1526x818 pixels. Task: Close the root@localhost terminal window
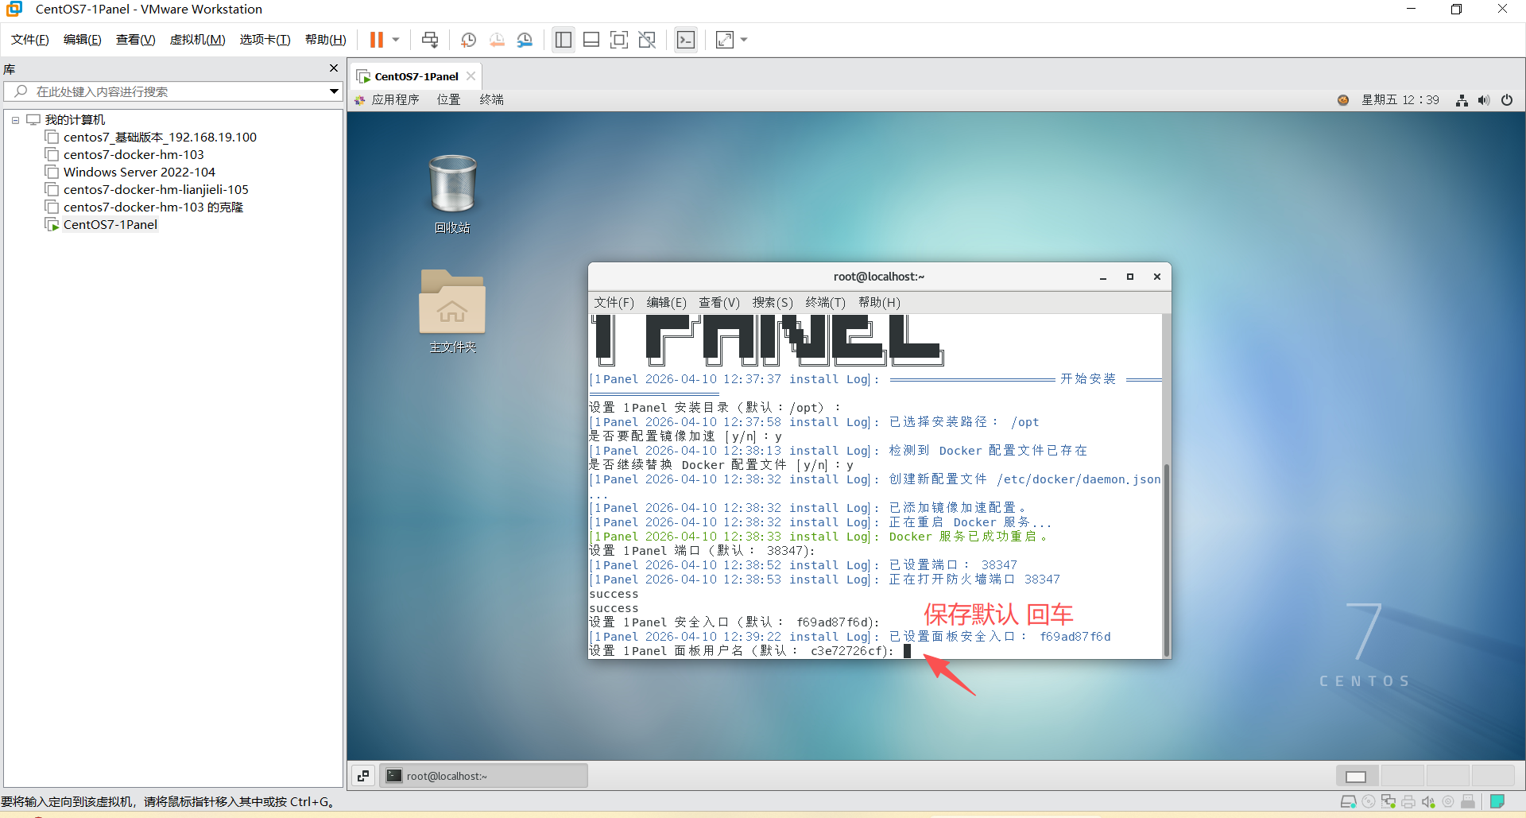pos(1157,277)
